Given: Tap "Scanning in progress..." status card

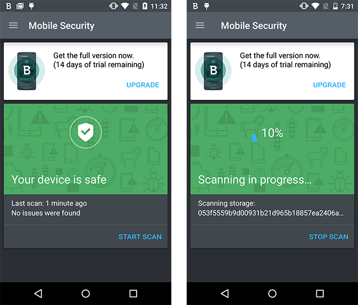Looking at the screenshot, I should 272,149.
